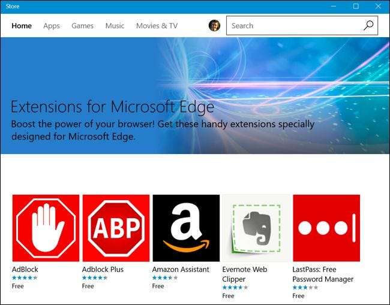Image resolution: width=390 pixels, height=305 pixels.
Task: Maximize the Store window
Action: click(356, 7)
